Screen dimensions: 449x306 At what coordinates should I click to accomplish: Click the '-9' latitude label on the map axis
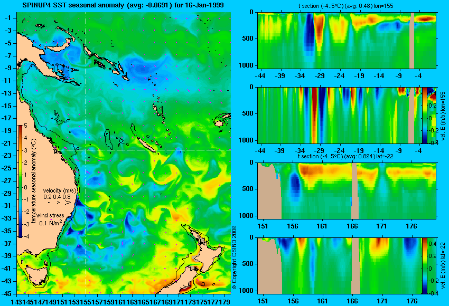8,68
